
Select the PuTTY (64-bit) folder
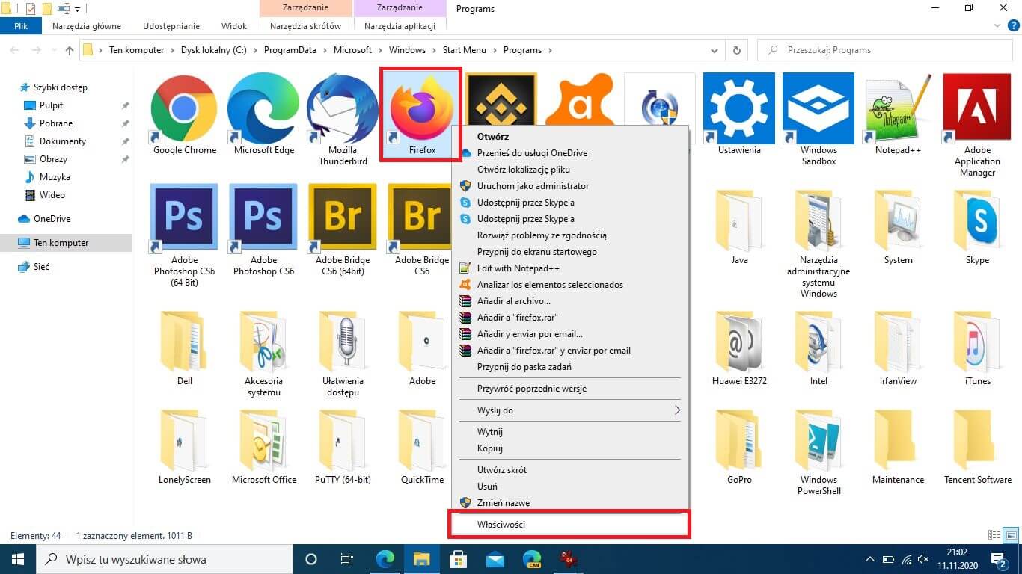point(343,439)
